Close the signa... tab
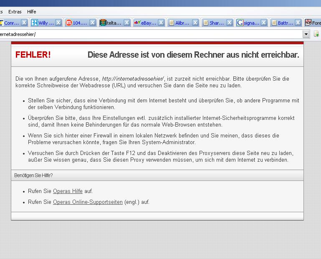This screenshot has width=321, height=259. [x=264, y=23]
